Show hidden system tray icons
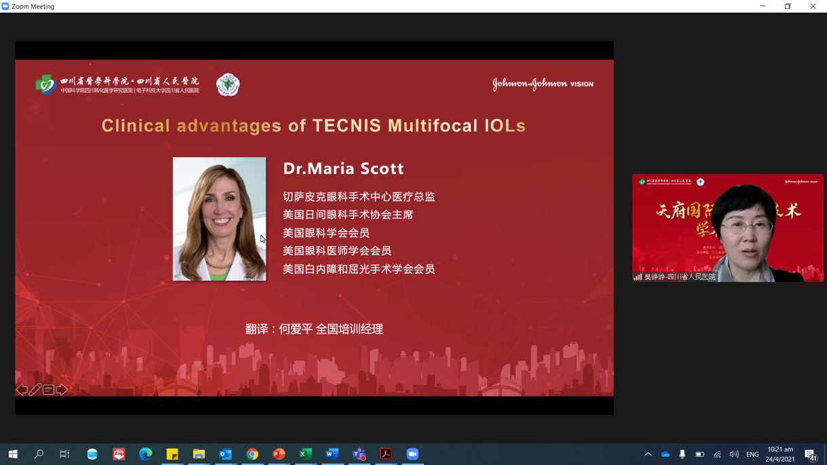827x465 pixels. coord(648,454)
